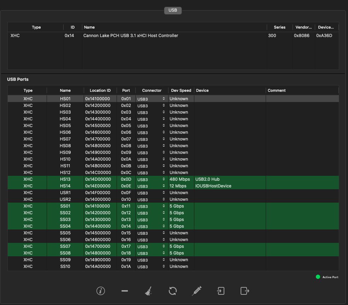Screen dimensions: 348x305
Task: Click the minus icon to remove selected port
Action: click(124, 291)
